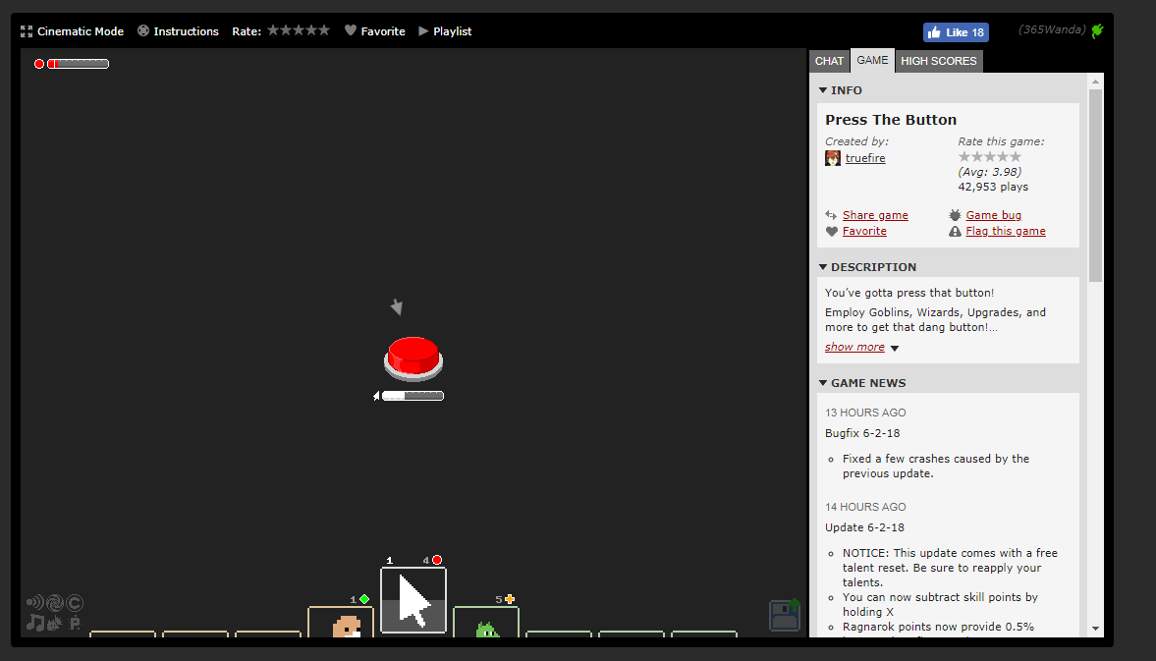Open the Share game link
This screenshot has height=661, width=1156.
click(x=874, y=215)
